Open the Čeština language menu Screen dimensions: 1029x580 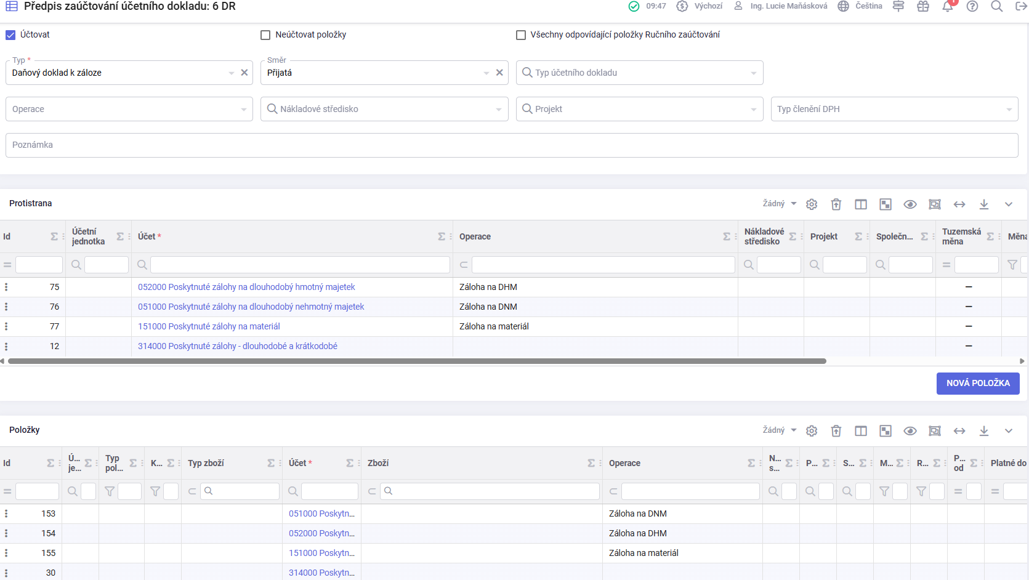[x=860, y=6]
